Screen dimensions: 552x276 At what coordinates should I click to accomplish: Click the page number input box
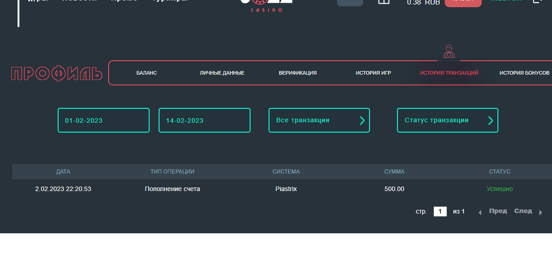pos(440,212)
